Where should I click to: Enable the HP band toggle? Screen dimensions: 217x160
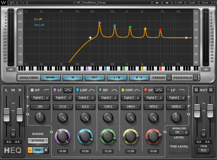[x=32, y=90]
